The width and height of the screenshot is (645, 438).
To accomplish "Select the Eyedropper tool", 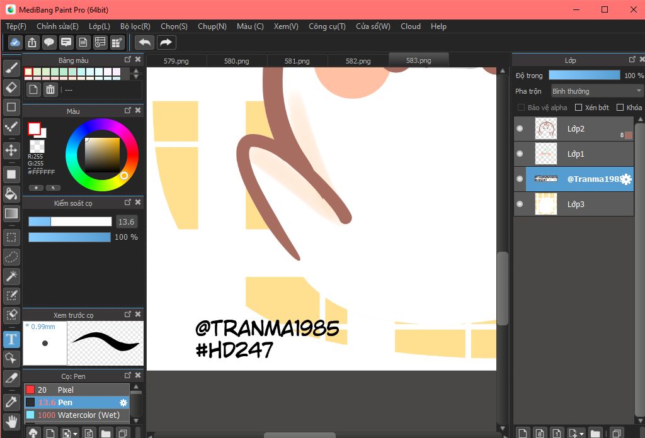I will [x=11, y=402].
